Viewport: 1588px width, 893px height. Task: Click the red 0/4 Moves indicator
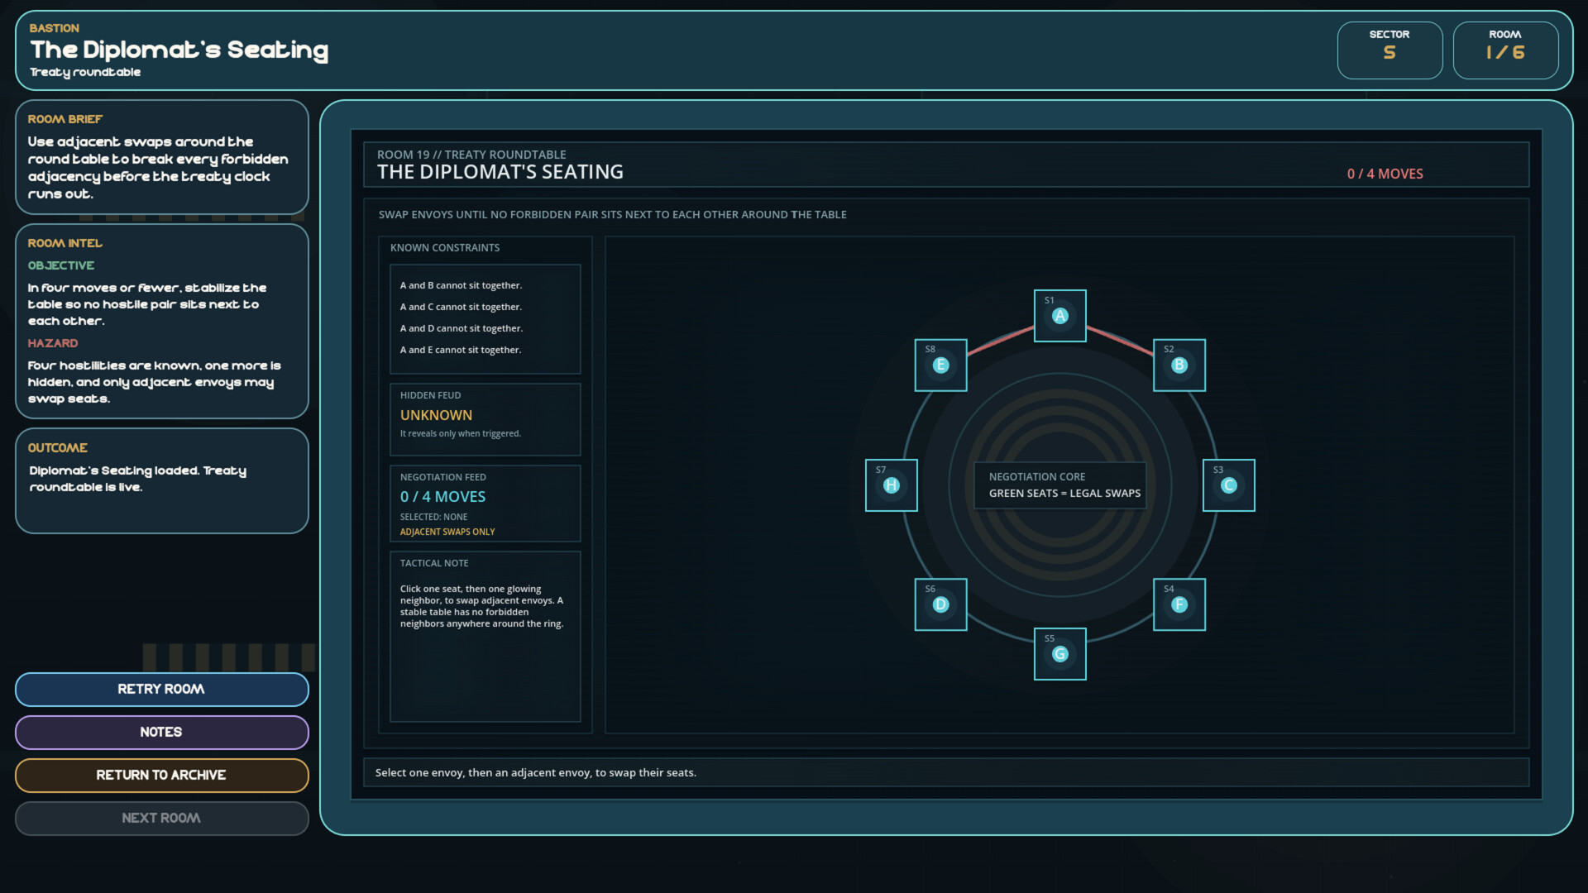(1385, 174)
